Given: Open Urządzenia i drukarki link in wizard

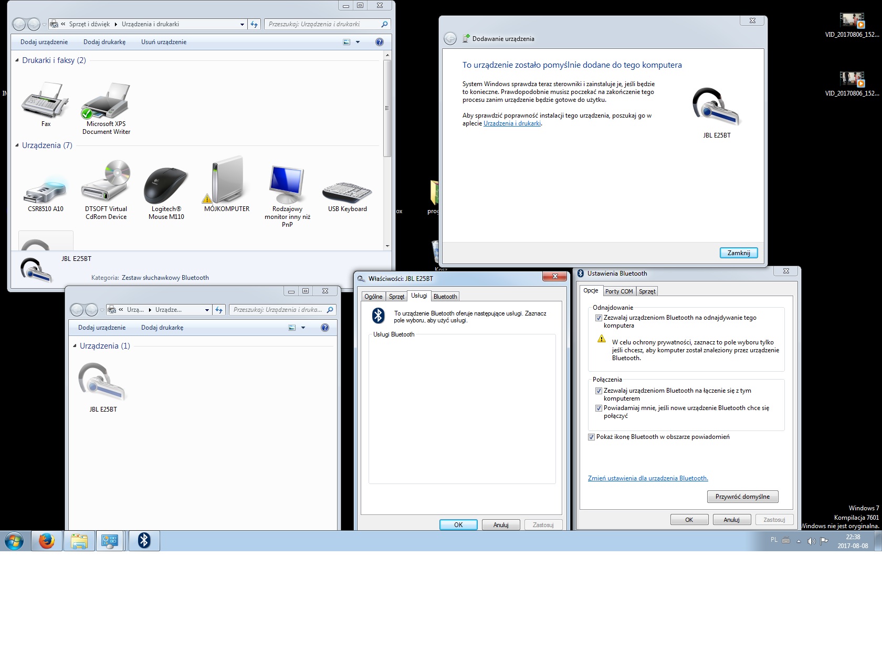Looking at the screenshot, I should pos(512,123).
